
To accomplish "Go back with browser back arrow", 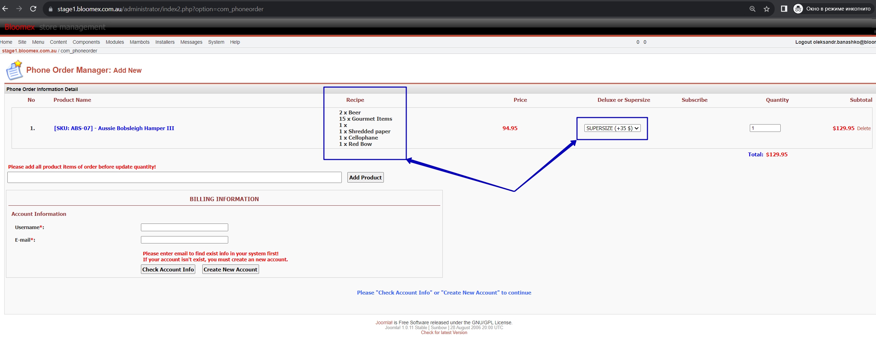I will (5, 9).
